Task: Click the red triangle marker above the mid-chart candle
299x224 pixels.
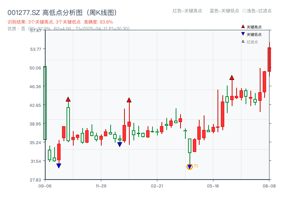Action: tap(129, 100)
